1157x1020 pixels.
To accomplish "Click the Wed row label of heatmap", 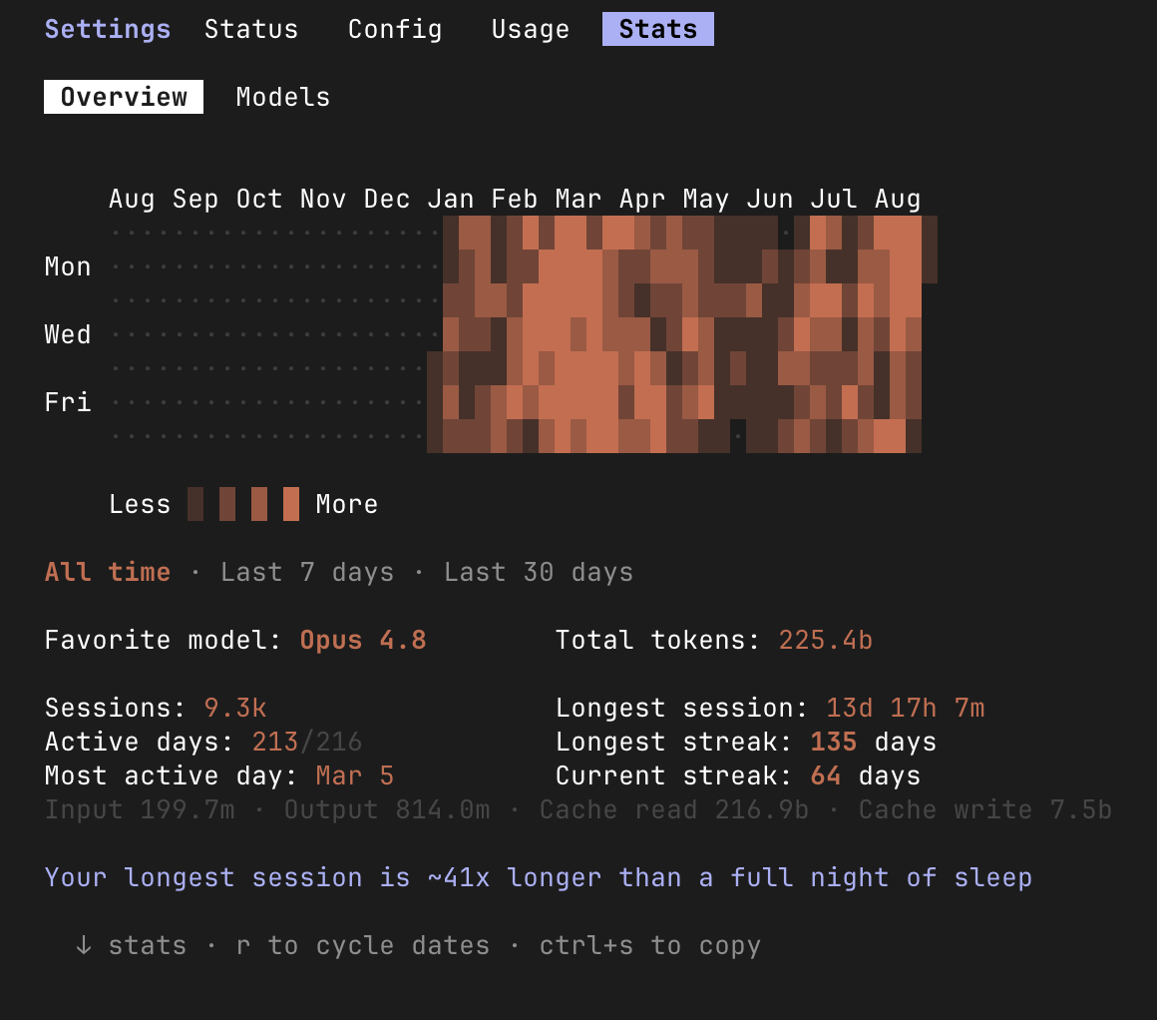I will 68,334.
